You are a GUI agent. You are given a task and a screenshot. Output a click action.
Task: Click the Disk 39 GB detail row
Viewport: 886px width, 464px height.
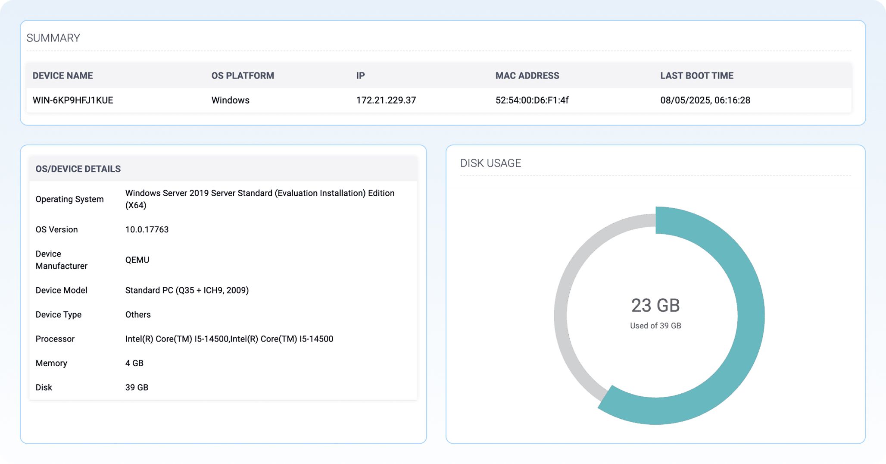(137, 387)
